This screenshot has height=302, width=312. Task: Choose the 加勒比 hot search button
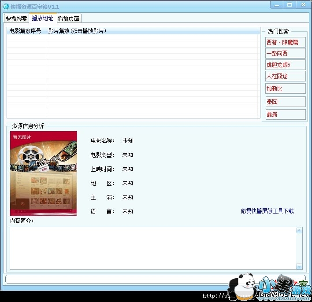(x=285, y=88)
